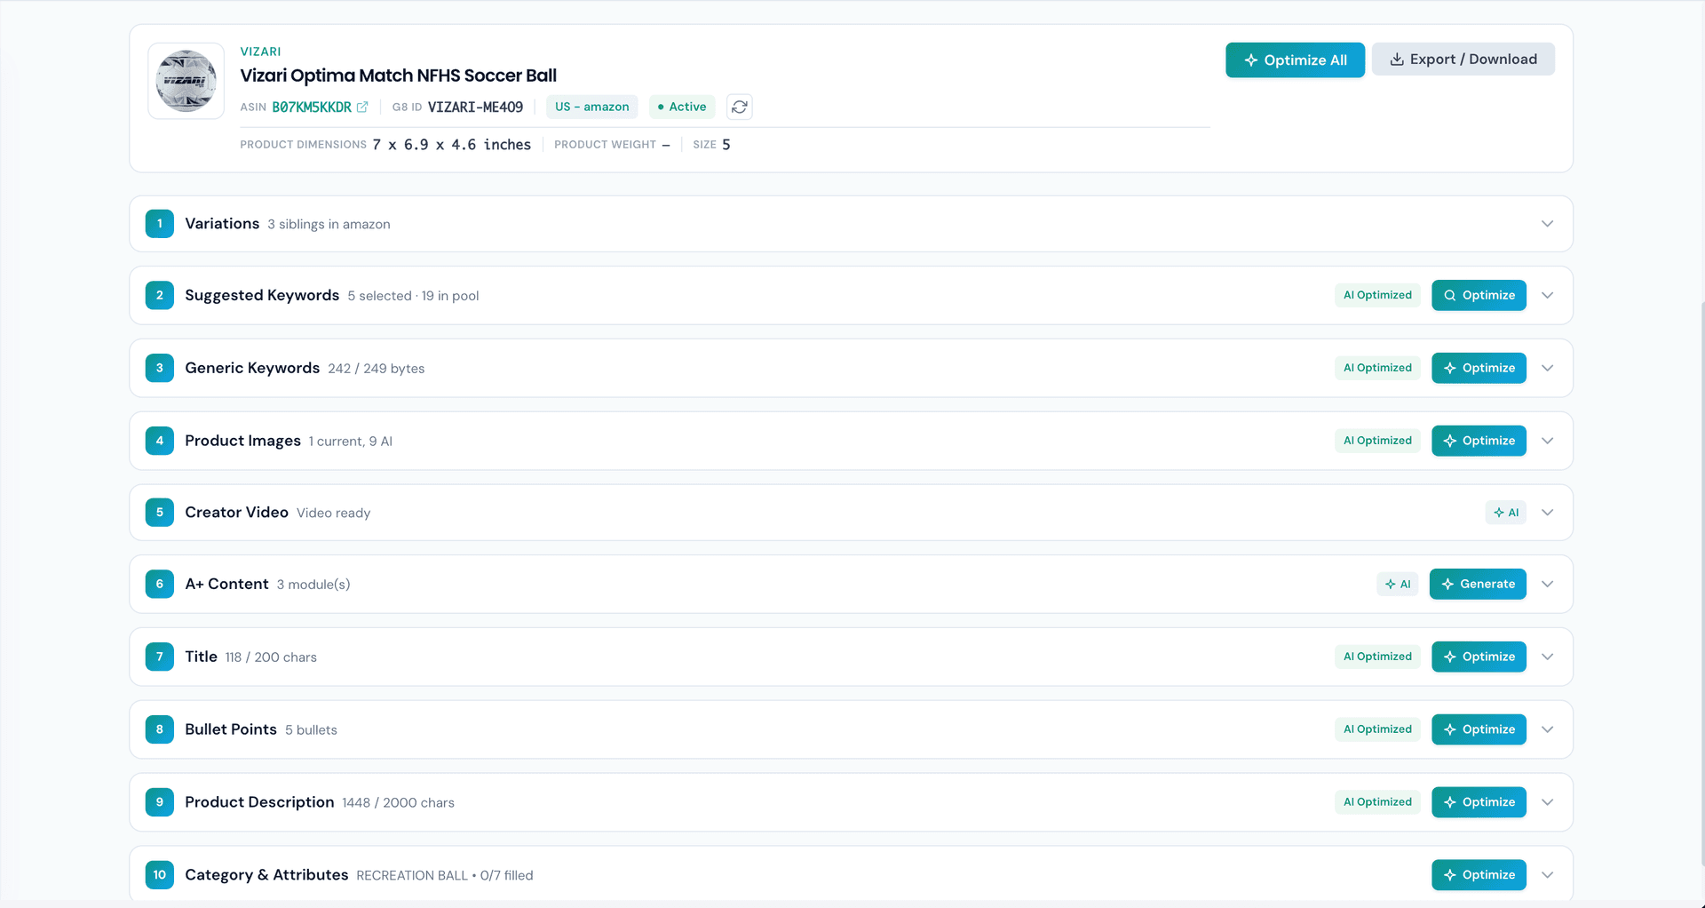Click the number 1 Variations step badge

[x=160, y=224]
